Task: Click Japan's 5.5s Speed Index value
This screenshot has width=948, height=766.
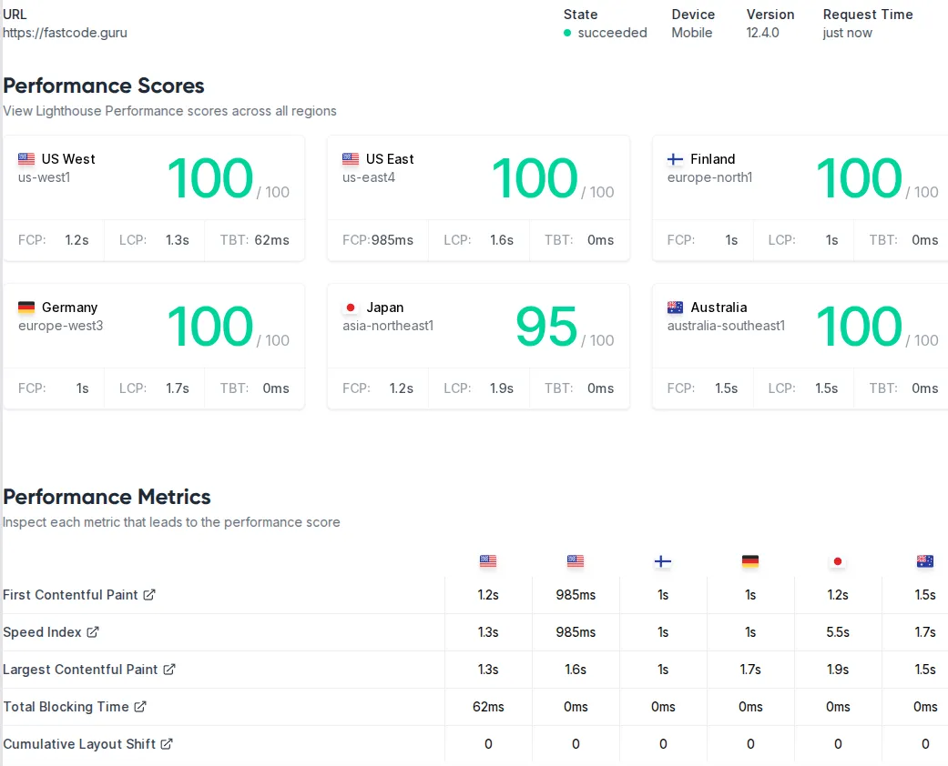Action: (x=838, y=632)
